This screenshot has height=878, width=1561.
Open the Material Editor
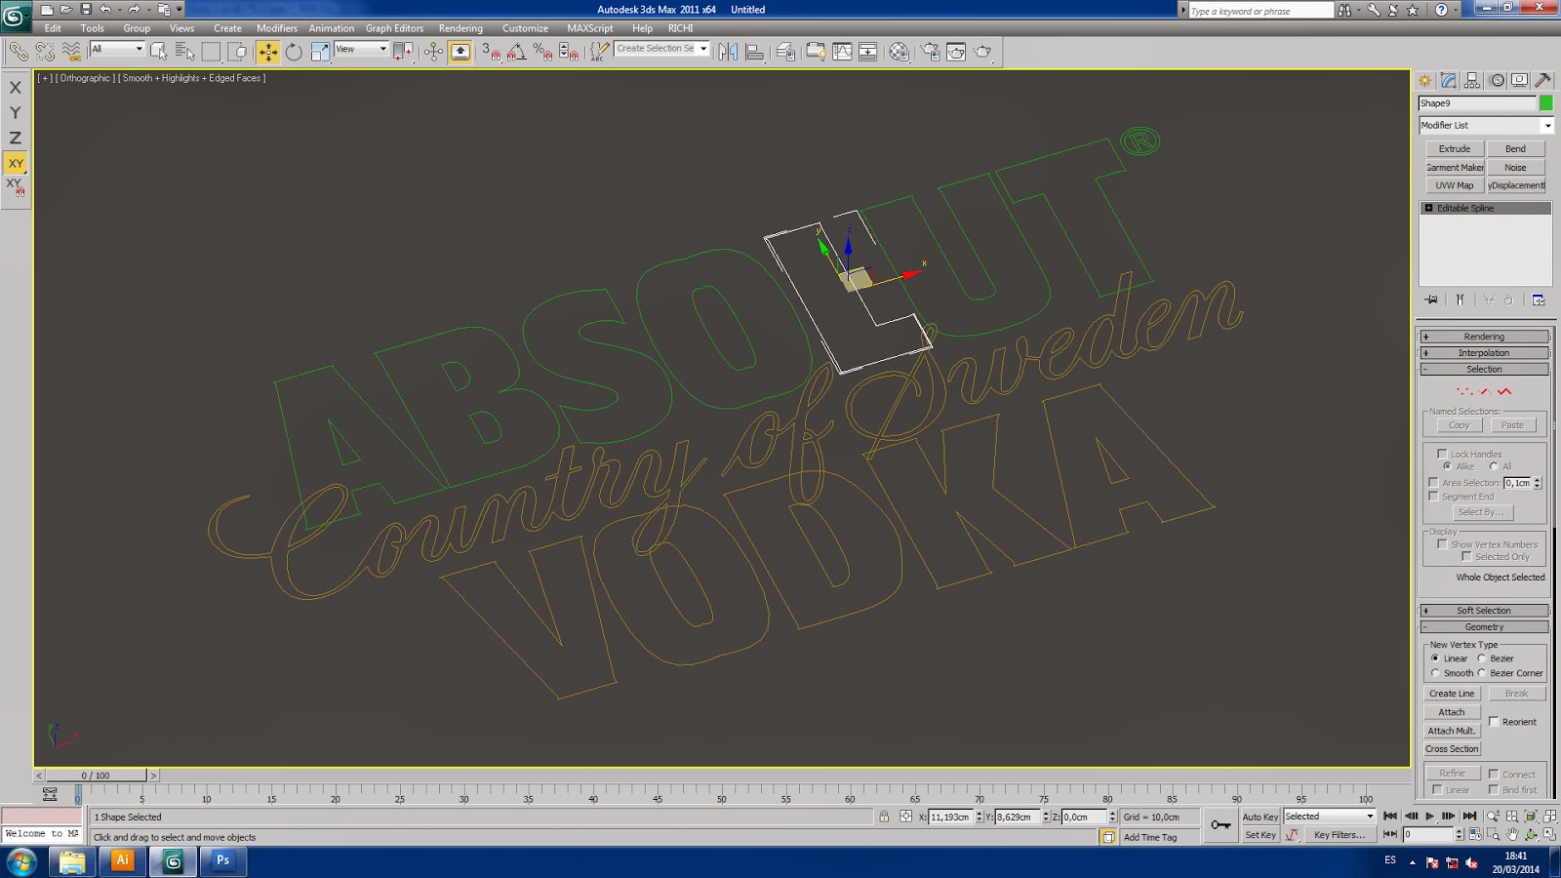click(x=898, y=51)
